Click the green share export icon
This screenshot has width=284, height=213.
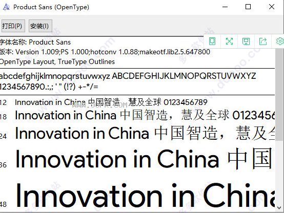coord(263,41)
